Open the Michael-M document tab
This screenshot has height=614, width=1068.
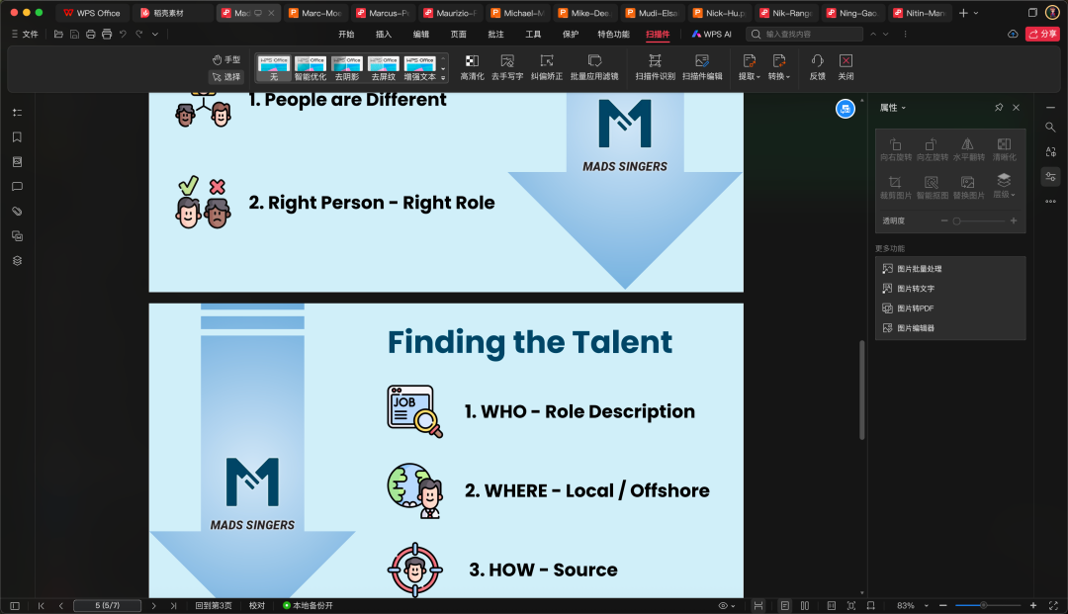[x=517, y=13]
